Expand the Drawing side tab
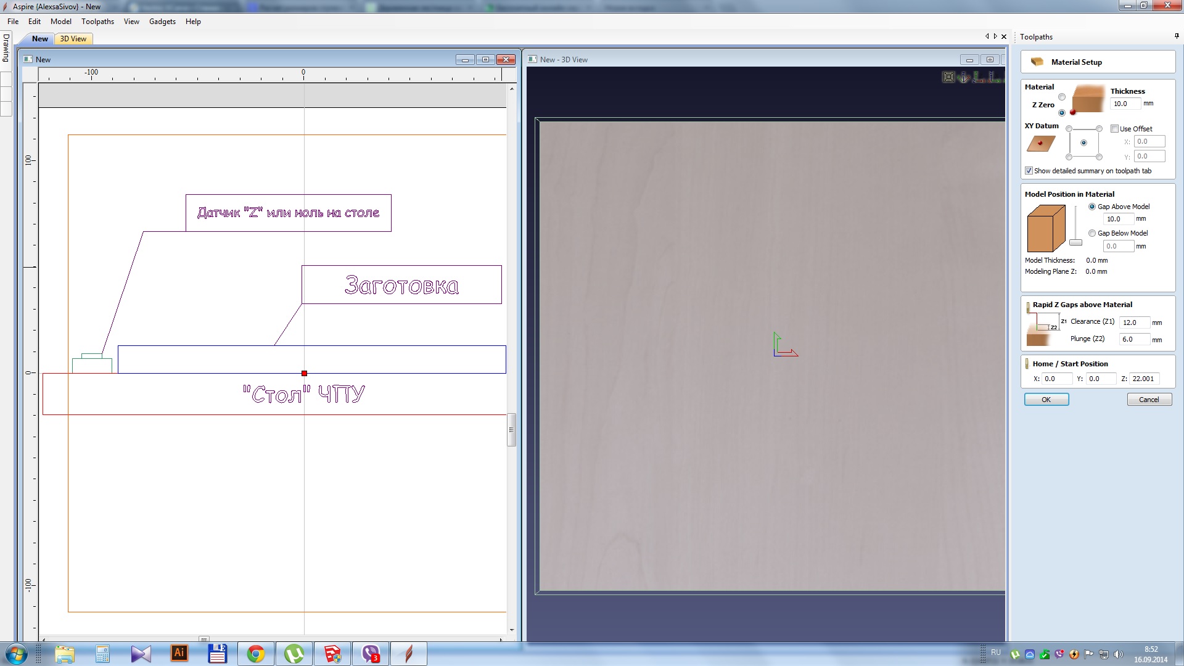This screenshot has width=1184, height=666. (6, 48)
